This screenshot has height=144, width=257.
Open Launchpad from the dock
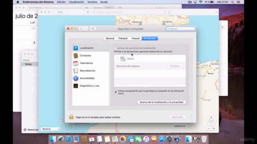pyautogui.click(x=61, y=139)
